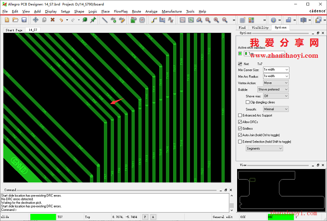
Task: Select the Edit Text pencil tool
Action: 122,20
